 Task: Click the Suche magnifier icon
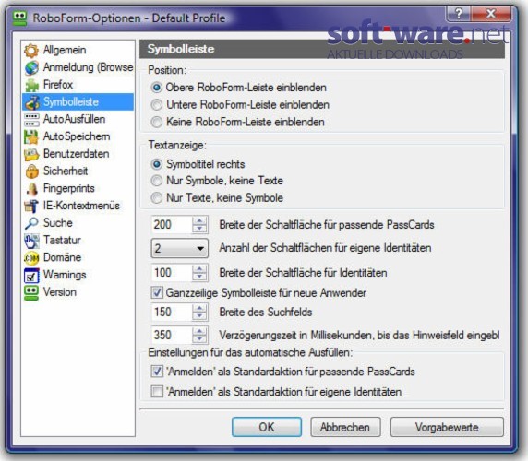pos(31,223)
